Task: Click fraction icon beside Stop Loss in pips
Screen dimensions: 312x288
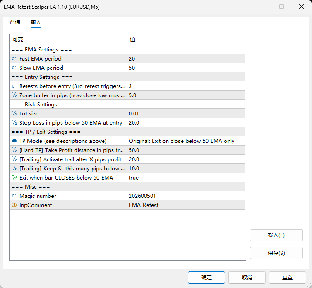Action: coord(14,122)
